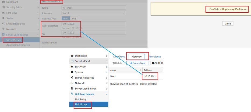Viewport: 251px width, 112px height.
Task: Click the System gear icon in the upper dimmed sidebar
Action: coord(3,18)
